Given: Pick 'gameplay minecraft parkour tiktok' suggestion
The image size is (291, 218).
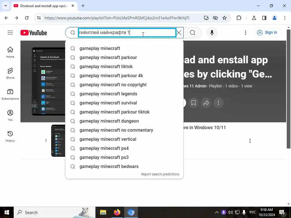Looking at the screenshot, I should click(124, 112).
